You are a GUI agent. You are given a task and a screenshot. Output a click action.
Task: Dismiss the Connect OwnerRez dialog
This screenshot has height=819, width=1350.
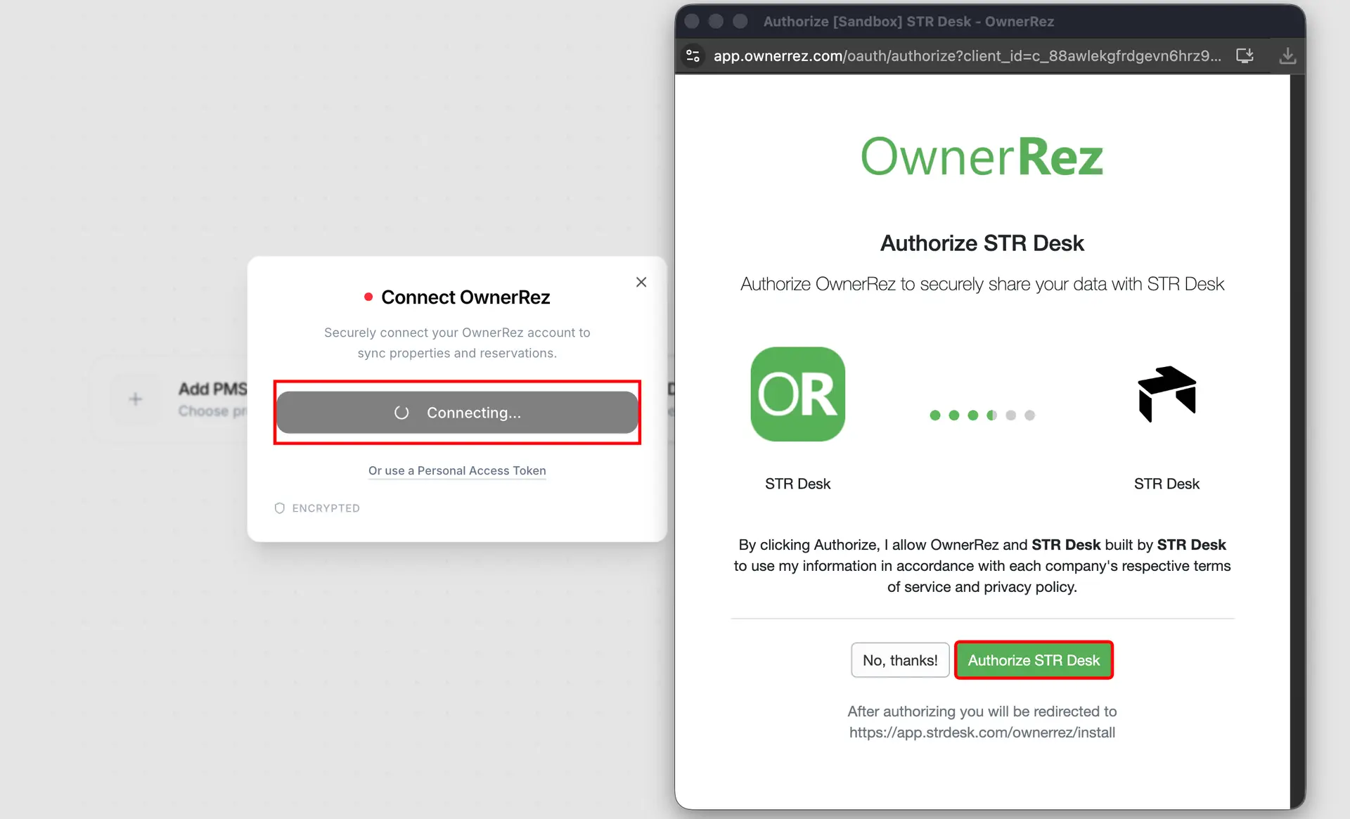[641, 282]
